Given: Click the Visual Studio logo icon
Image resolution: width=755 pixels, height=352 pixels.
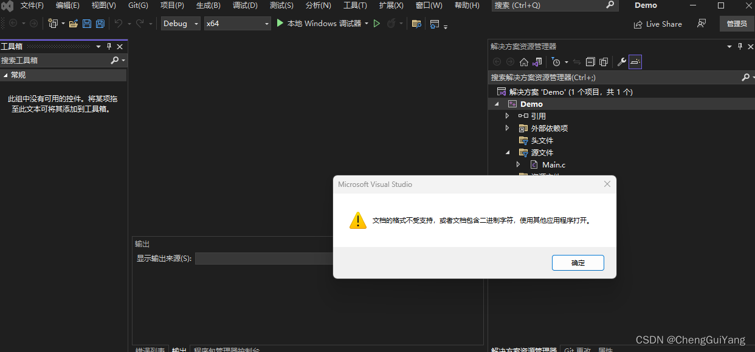Looking at the screenshot, I should coord(7,5).
